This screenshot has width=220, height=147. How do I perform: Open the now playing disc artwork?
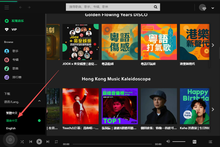click(x=10, y=140)
